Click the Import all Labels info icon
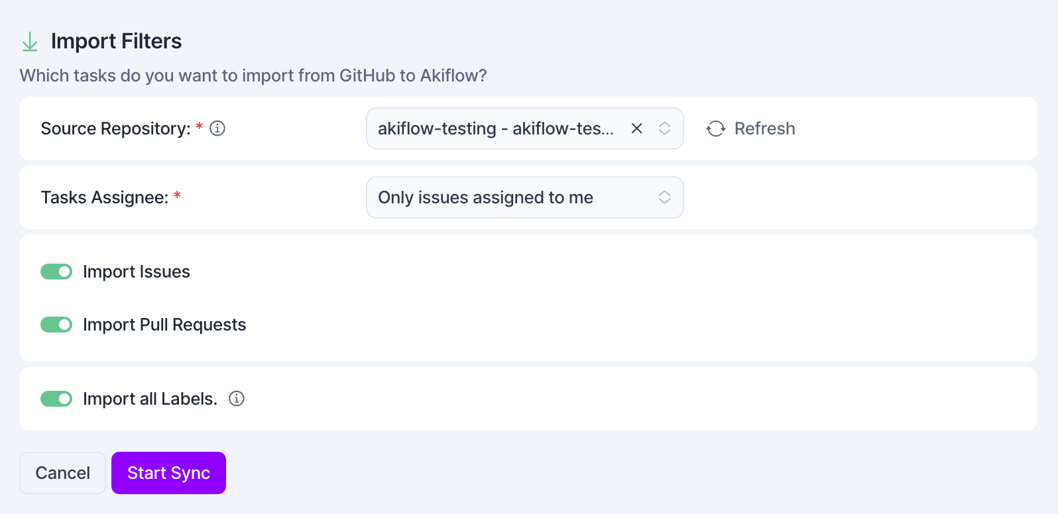 237,399
